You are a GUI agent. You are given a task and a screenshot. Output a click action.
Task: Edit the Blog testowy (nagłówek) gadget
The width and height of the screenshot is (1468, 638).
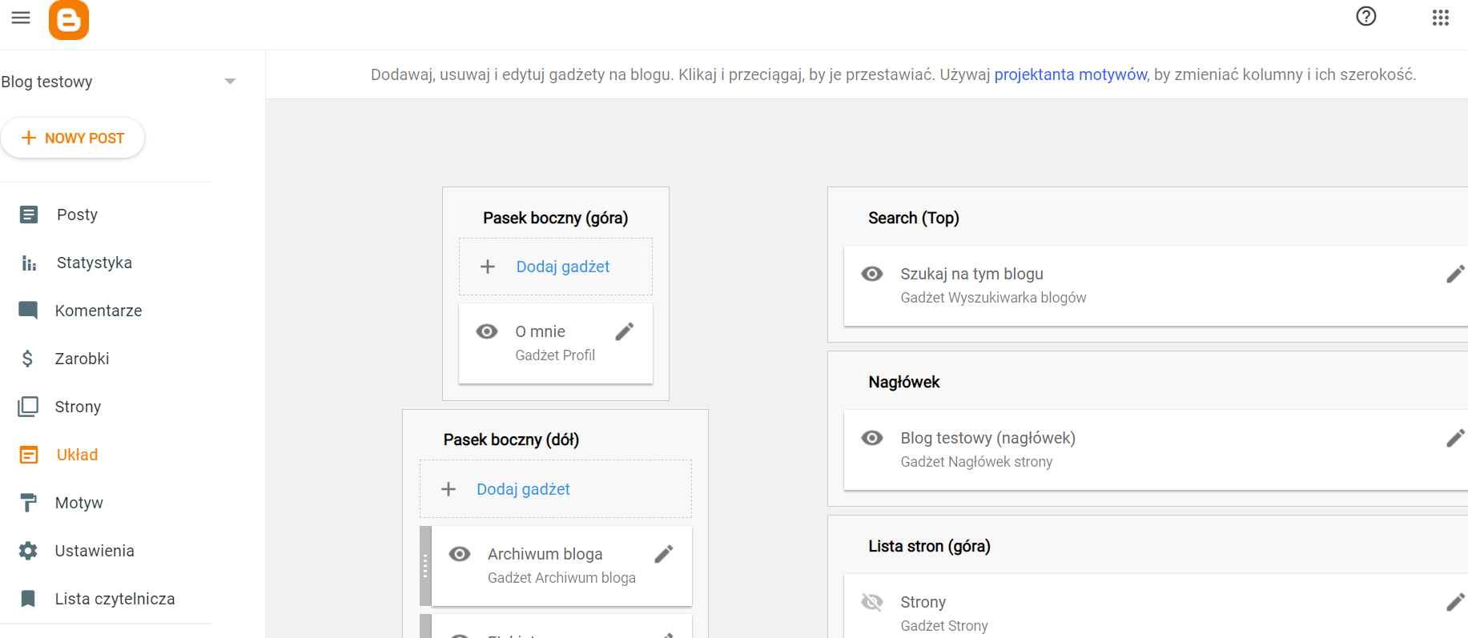click(1456, 438)
